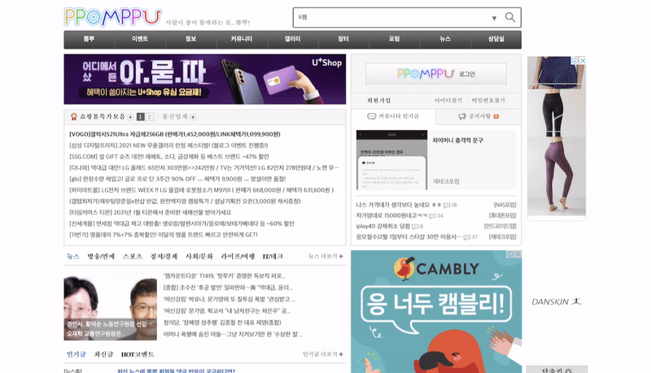Image resolution: width=651 pixels, height=373 pixels.
Task: Click the PPOMPPU logo in header
Action: click(x=113, y=17)
